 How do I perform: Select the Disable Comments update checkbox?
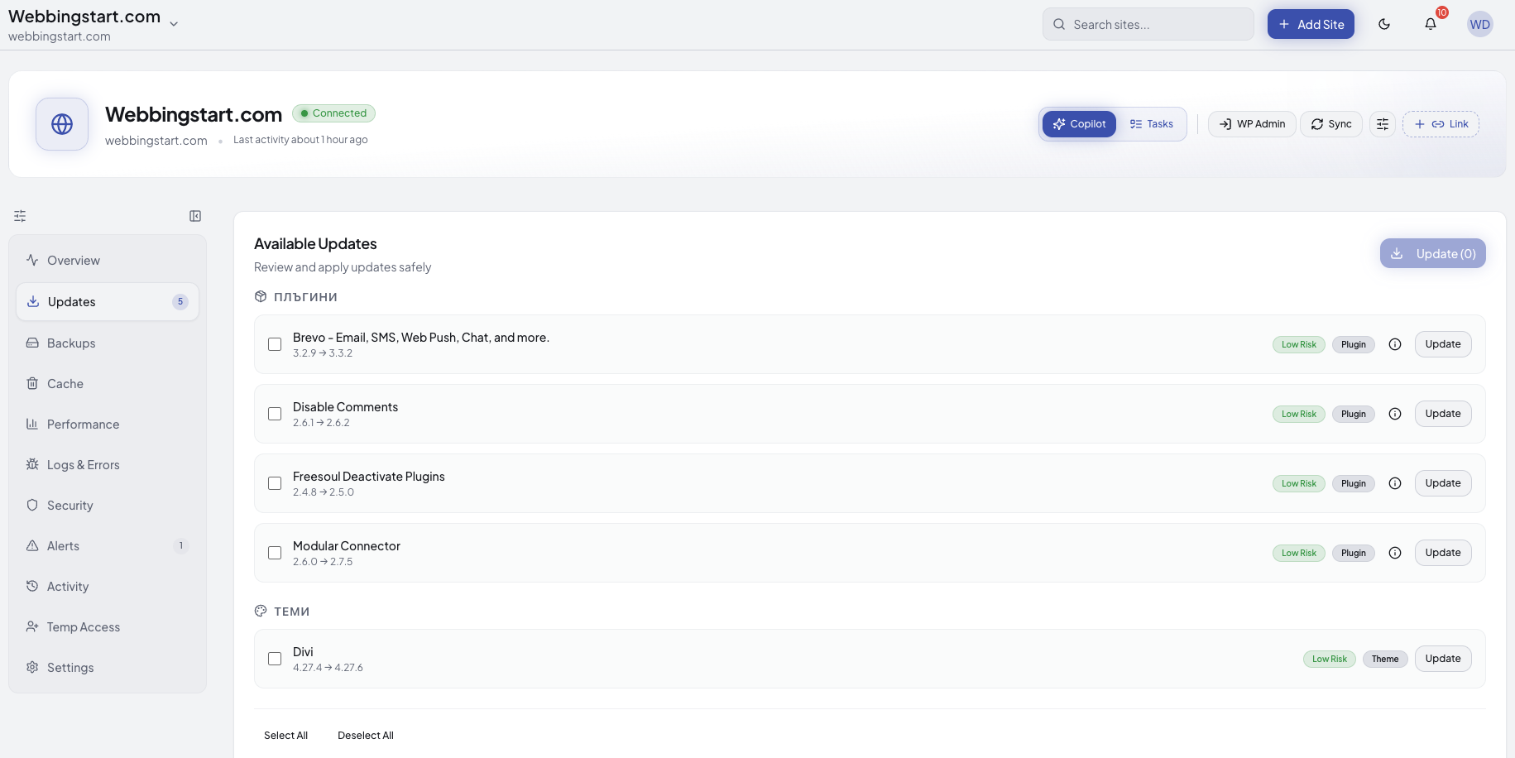(x=275, y=414)
